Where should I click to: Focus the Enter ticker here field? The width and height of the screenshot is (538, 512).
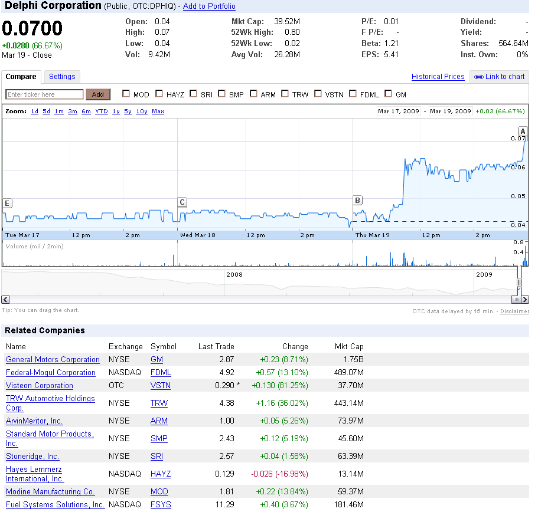(x=45, y=94)
